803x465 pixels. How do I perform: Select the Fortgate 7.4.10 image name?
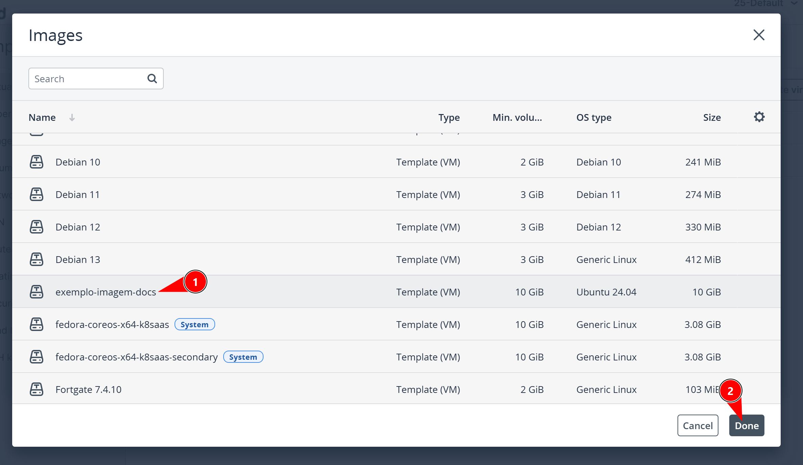coord(88,390)
